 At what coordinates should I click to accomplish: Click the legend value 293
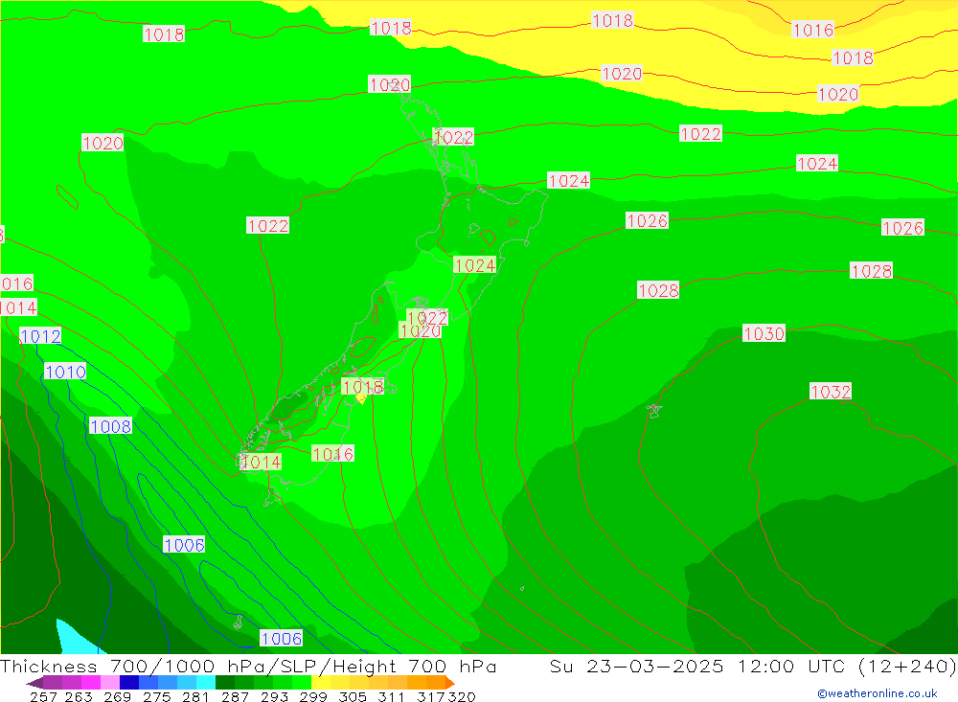pos(274,696)
